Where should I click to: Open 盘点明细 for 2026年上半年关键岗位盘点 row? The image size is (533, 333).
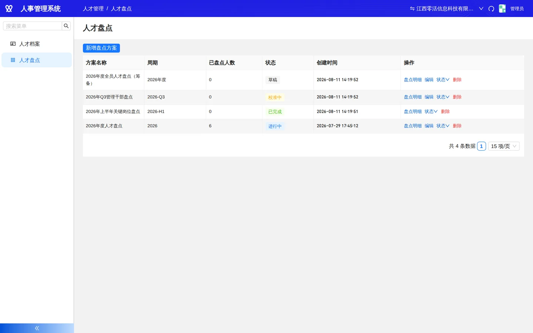click(x=413, y=111)
